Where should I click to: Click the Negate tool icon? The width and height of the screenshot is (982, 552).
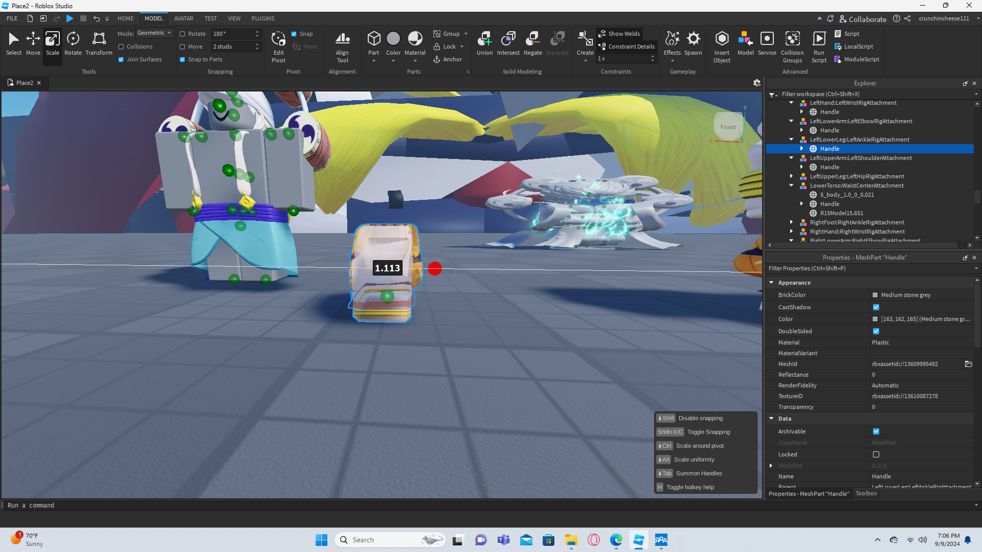click(x=532, y=43)
